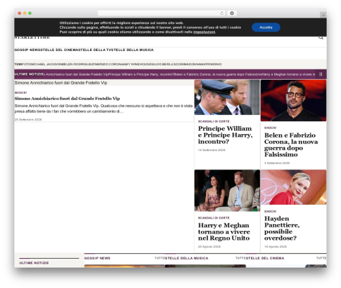Open headline Principe William e Principe Harry, incontro?
The image size is (341, 288).
tap(225, 135)
